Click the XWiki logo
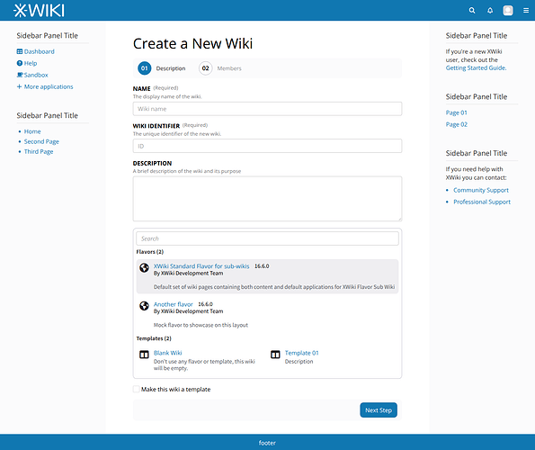 39,10
